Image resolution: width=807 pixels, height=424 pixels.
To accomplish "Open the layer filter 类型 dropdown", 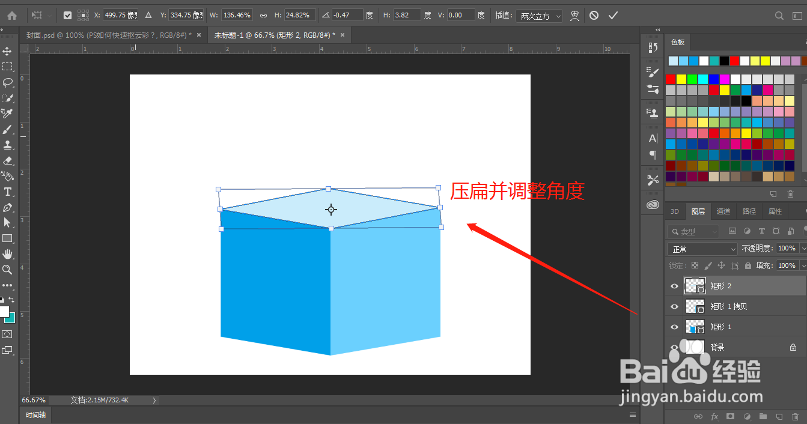I will (x=693, y=231).
